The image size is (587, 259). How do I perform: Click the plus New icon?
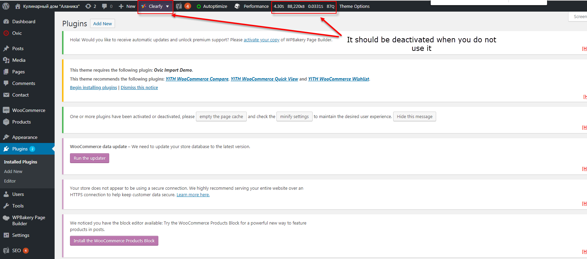[x=121, y=6]
